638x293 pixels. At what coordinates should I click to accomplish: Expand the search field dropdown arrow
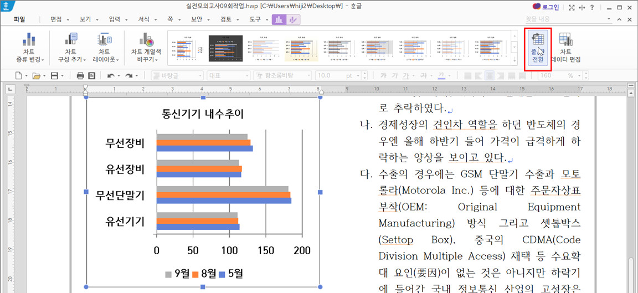[609, 19]
